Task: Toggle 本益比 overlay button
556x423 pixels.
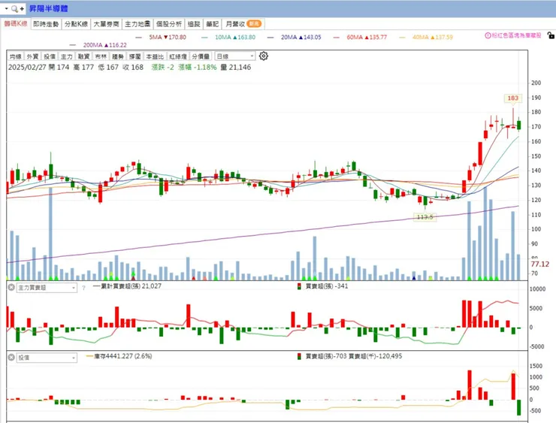Action: click(x=155, y=56)
